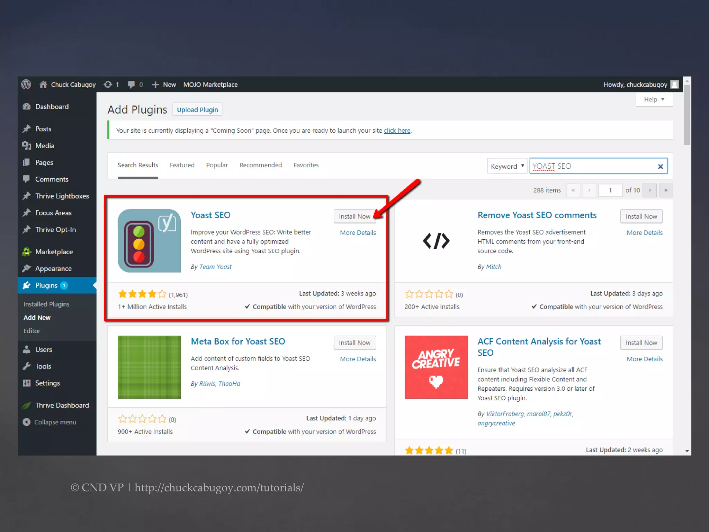Switch to the Search Results tab
Screen dimensions: 709x532
point(138,165)
